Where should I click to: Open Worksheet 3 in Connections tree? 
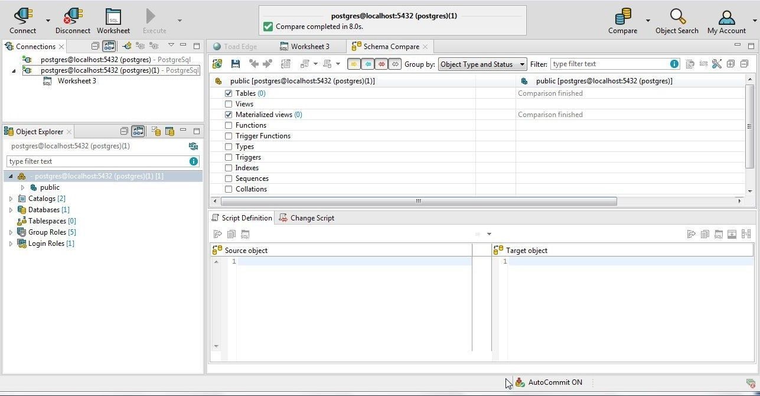click(77, 81)
